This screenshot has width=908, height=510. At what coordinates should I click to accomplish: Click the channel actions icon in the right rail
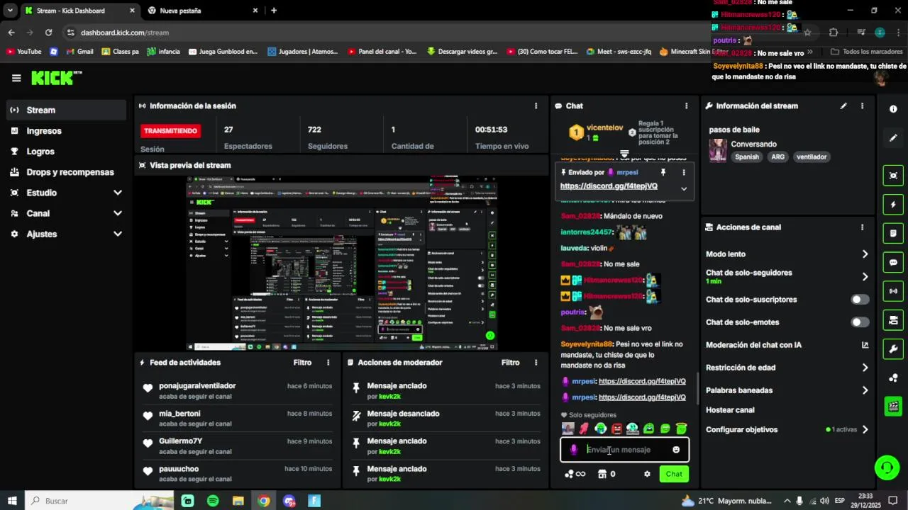click(x=893, y=320)
